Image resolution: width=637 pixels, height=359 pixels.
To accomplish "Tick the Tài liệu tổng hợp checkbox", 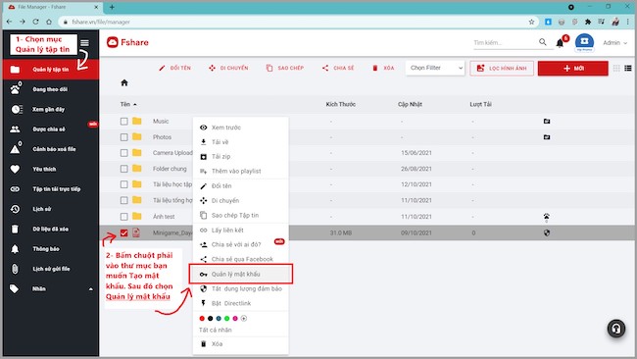I will point(123,200).
